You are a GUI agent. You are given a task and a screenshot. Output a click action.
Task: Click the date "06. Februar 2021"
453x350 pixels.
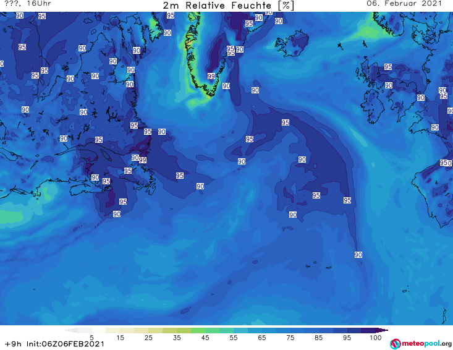[x=404, y=4]
